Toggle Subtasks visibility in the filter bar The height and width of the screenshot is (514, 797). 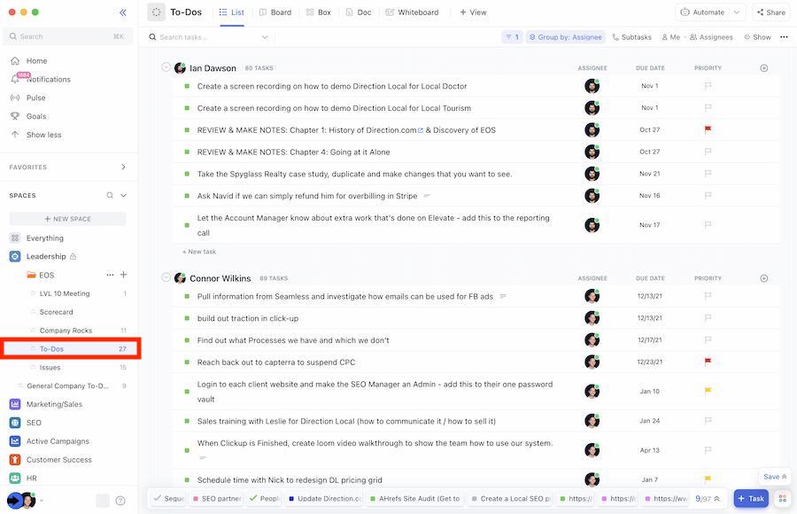click(x=635, y=35)
